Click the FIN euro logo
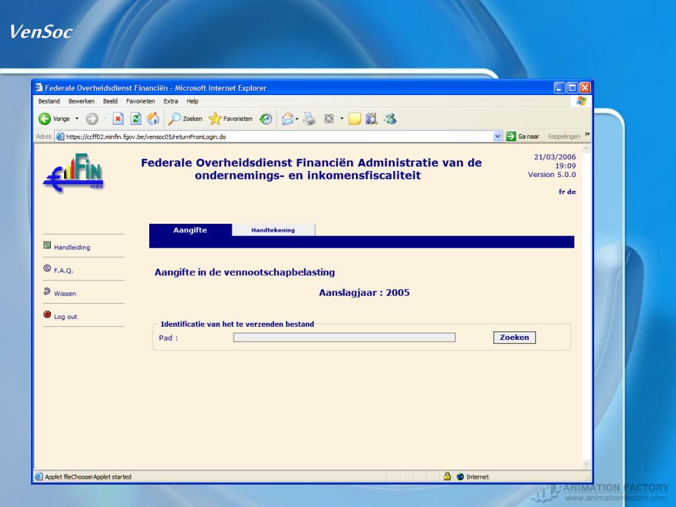The image size is (676, 507). 74,172
